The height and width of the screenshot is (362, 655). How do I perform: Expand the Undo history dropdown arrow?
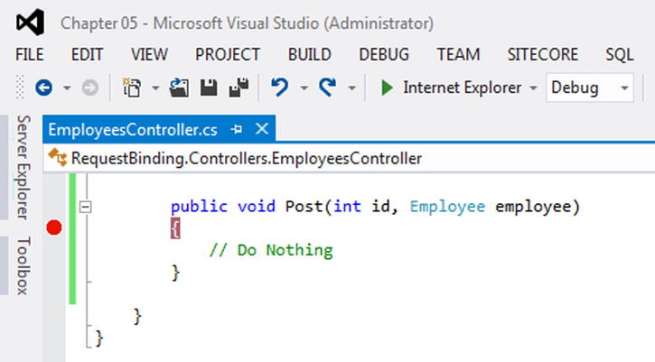click(x=304, y=88)
